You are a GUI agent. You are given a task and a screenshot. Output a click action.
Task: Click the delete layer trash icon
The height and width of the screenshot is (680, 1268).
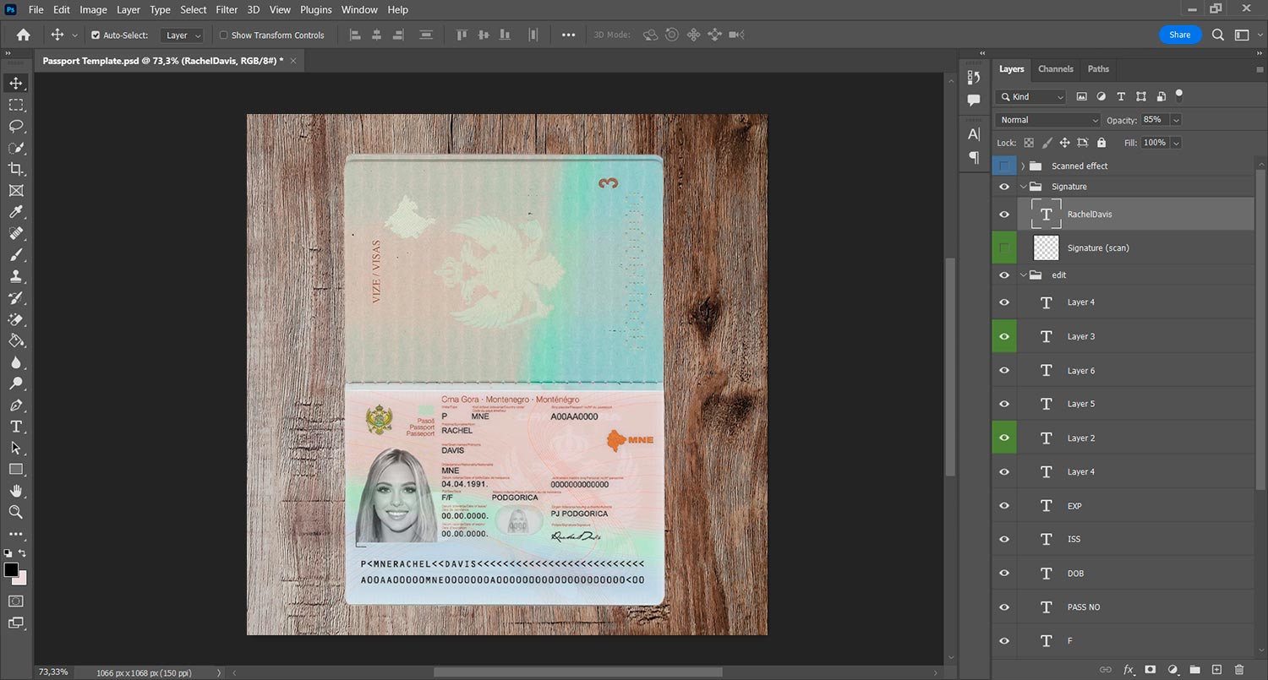pyautogui.click(x=1239, y=670)
